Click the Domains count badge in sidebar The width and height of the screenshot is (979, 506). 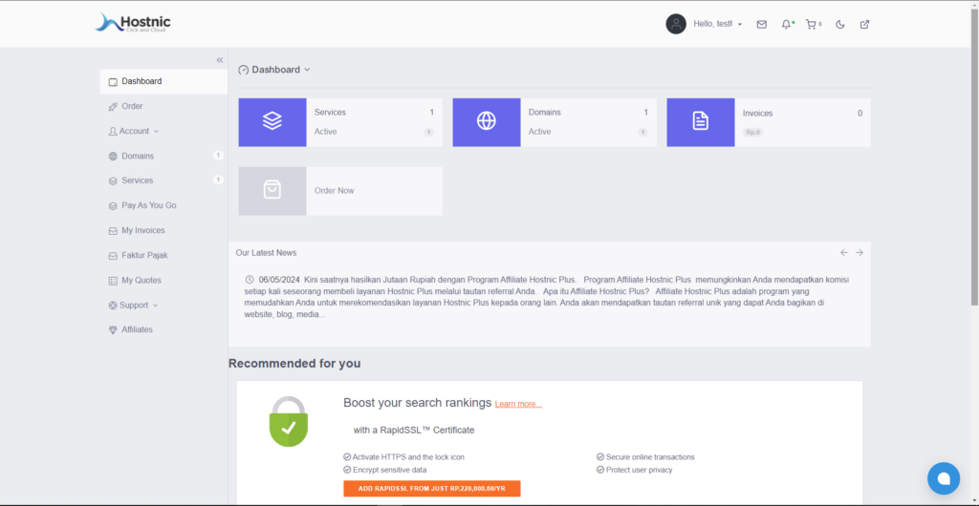218,156
